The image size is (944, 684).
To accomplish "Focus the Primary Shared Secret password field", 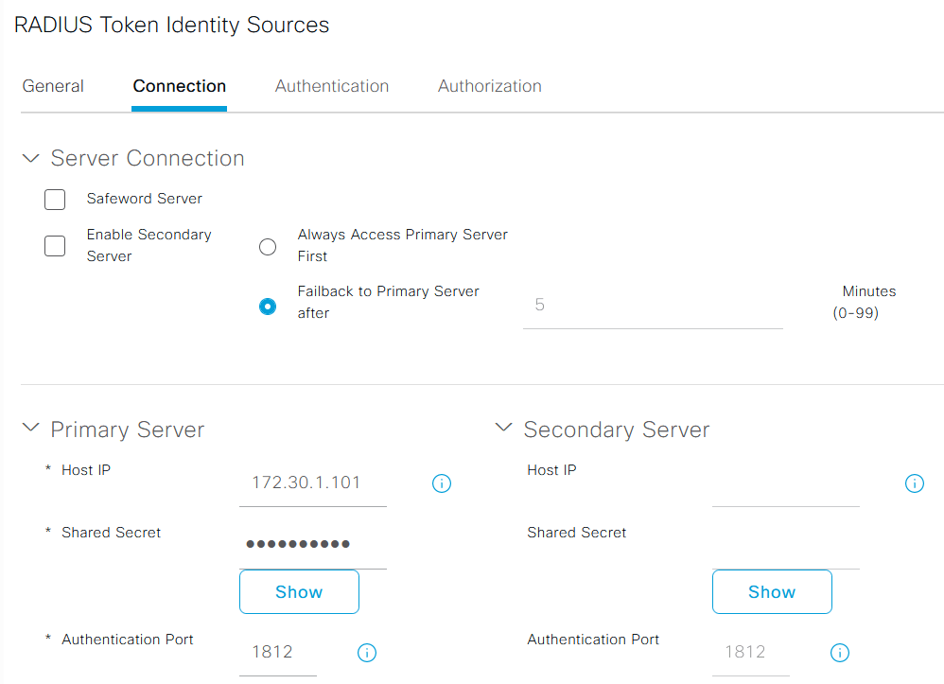I will point(313,545).
